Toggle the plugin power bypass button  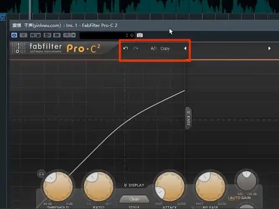14,35
